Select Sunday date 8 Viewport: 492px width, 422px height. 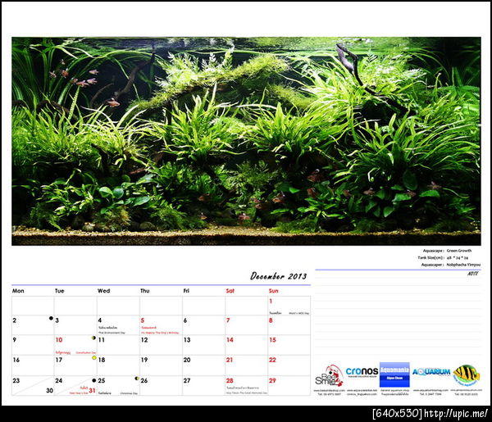(271, 320)
